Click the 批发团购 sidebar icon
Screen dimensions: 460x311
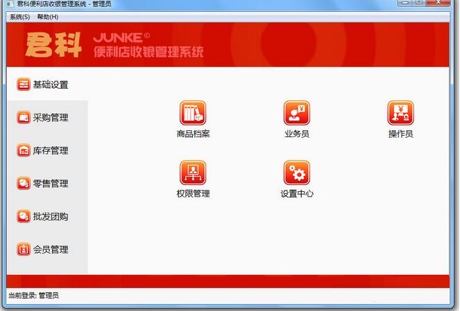(x=24, y=216)
